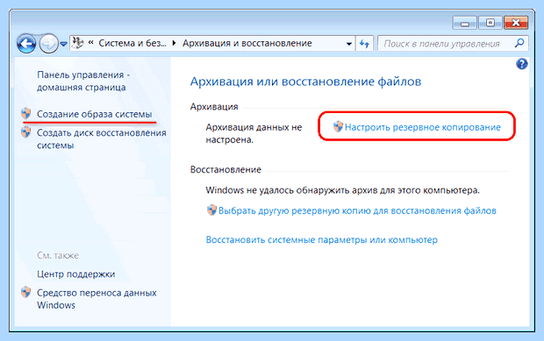Click the search magnifier icon

pyautogui.click(x=519, y=43)
